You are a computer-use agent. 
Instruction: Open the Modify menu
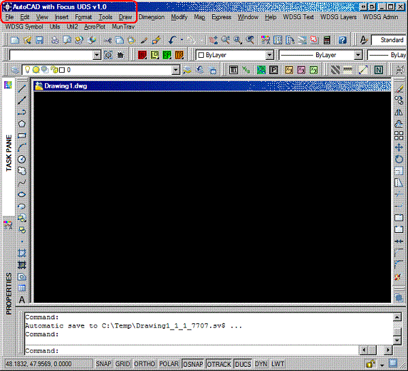pos(179,17)
